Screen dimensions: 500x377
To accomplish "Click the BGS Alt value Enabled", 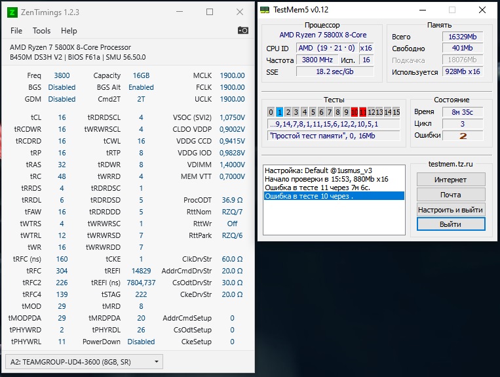I will 141,87.
